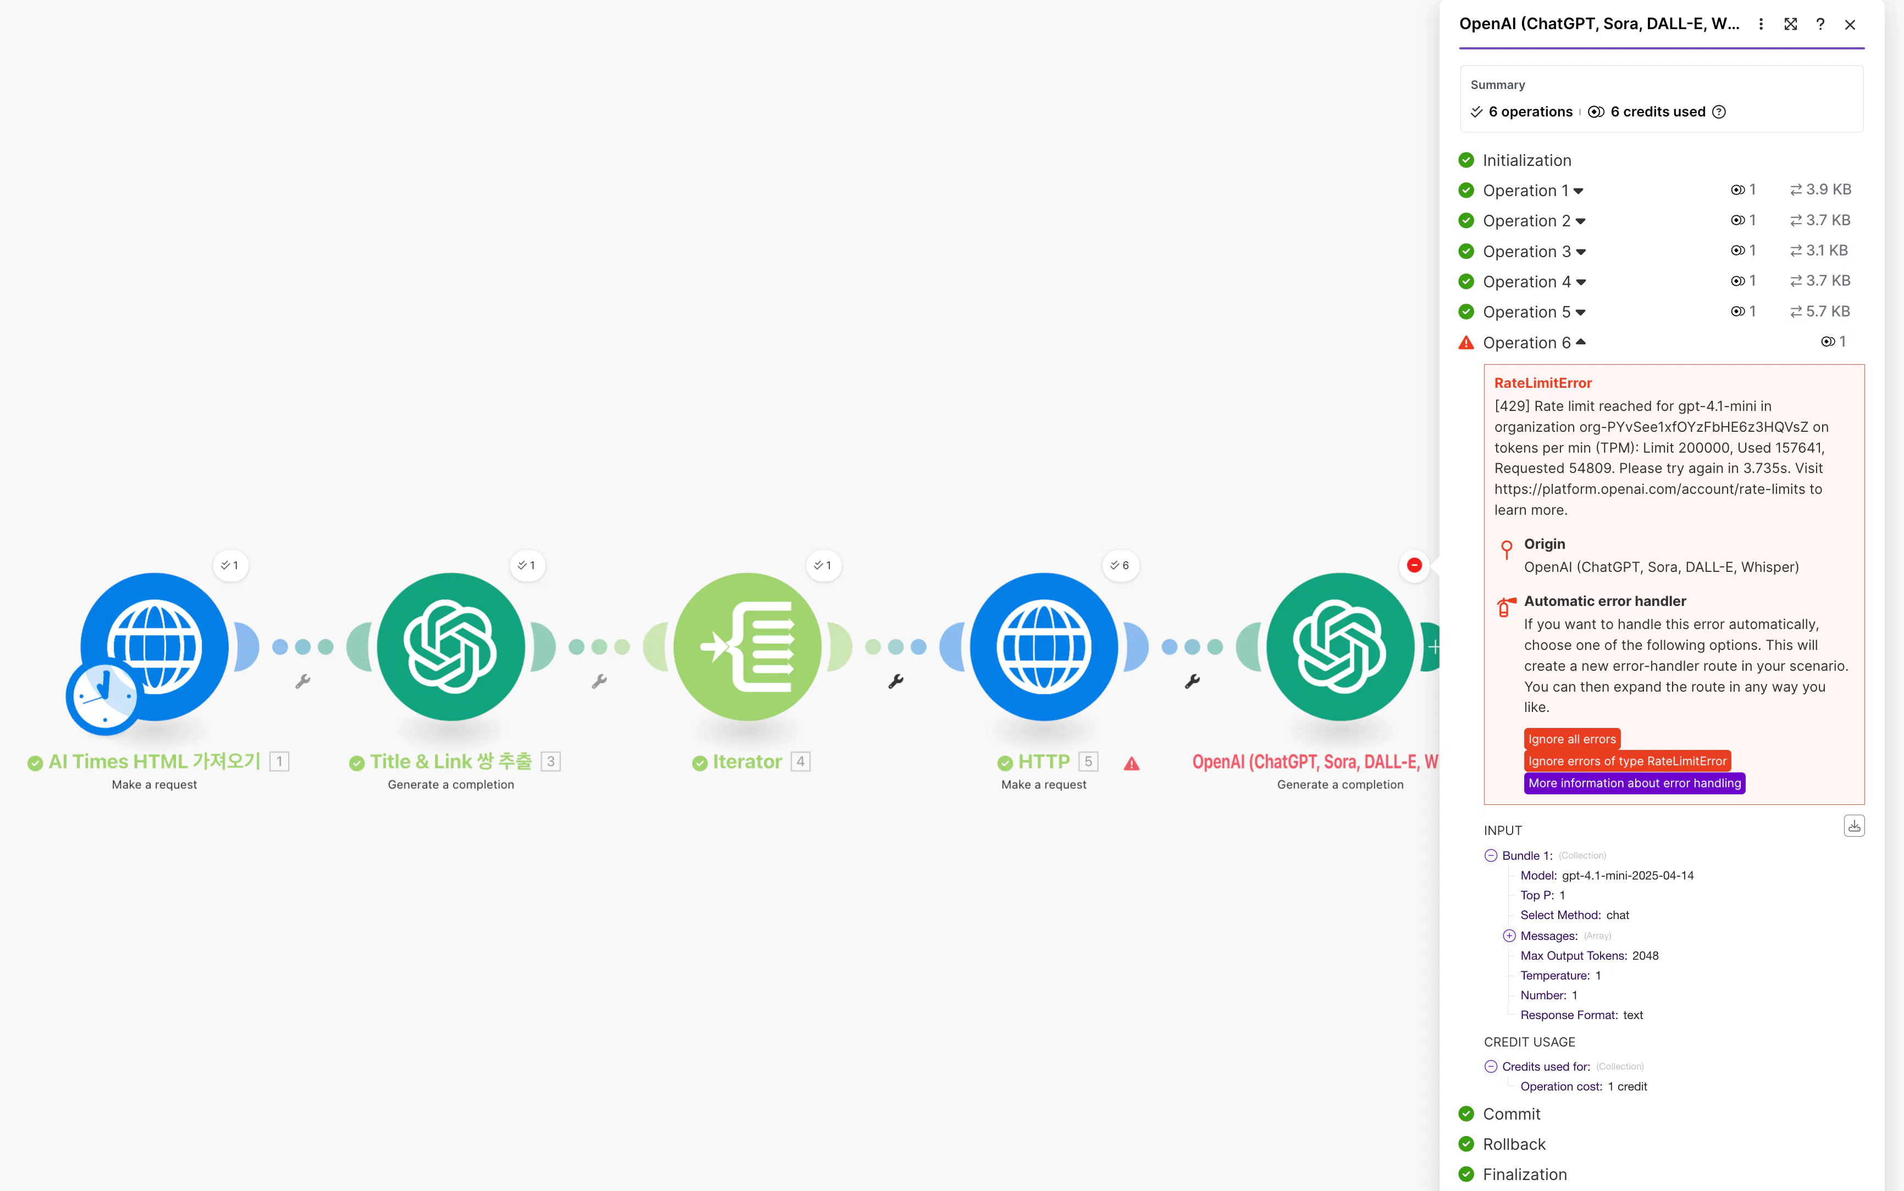Viewport: 1904px width, 1191px height.
Task: Click the HTTP module's 6 operations bubble
Action: [x=1120, y=566]
